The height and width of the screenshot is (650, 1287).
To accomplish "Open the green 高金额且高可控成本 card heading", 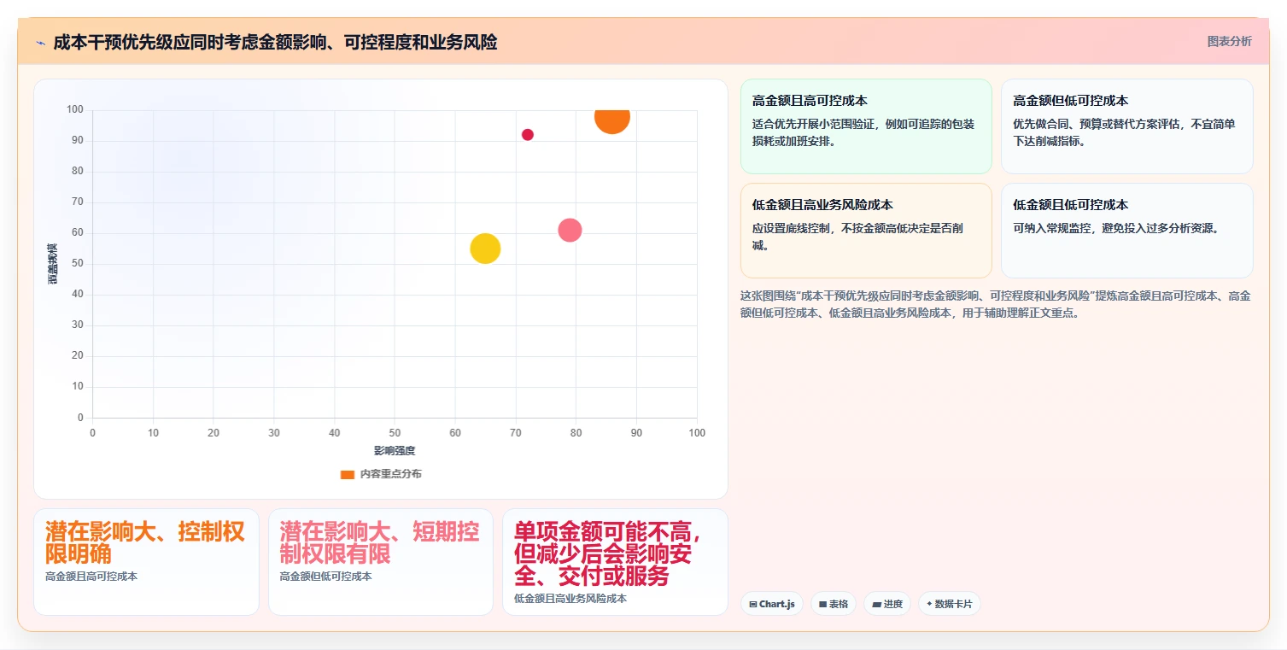I will [x=810, y=101].
